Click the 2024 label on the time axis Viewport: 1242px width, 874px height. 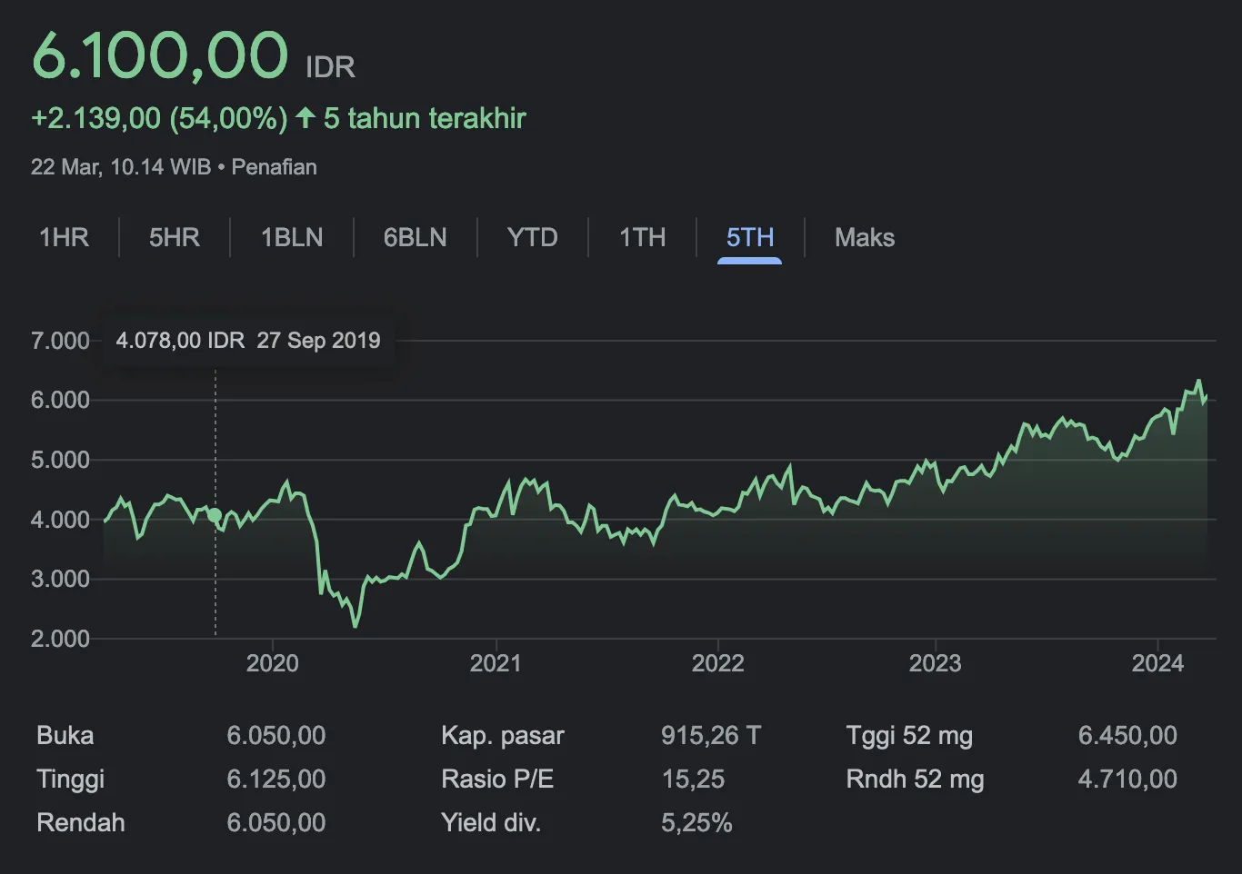[x=1157, y=663]
